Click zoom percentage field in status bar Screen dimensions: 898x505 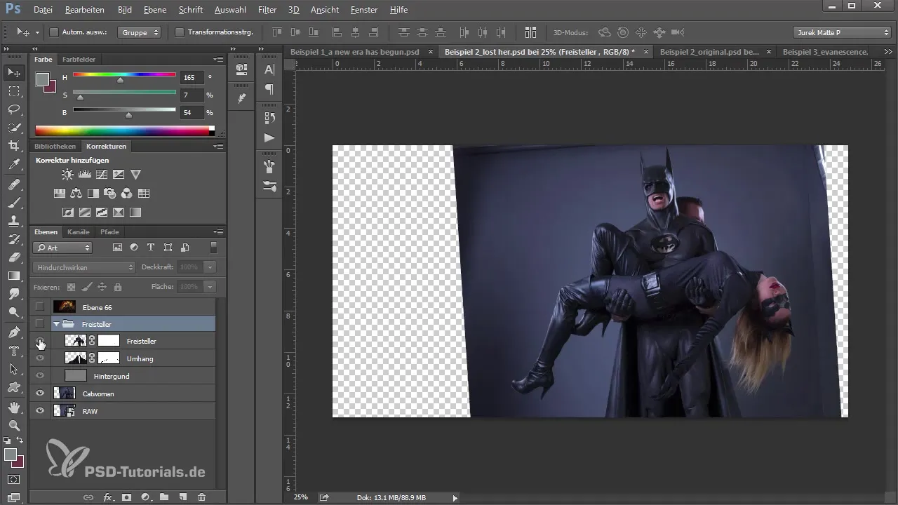pos(301,497)
